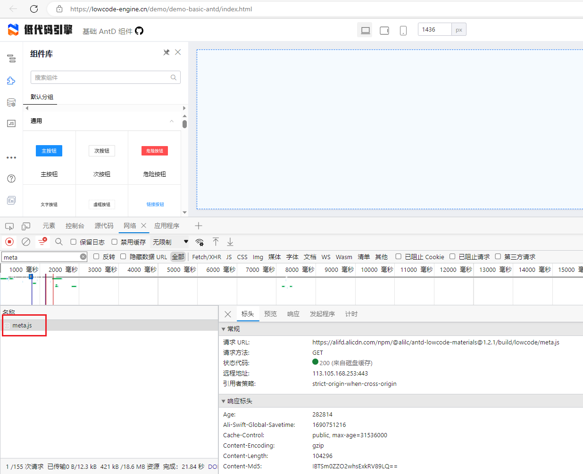Open the 无限制 throttling dropdown

click(169, 241)
